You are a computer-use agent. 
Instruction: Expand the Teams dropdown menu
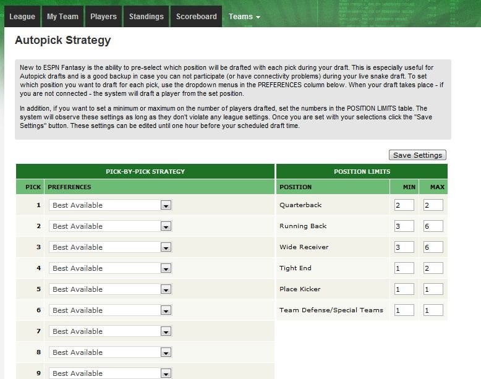click(244, 17)
